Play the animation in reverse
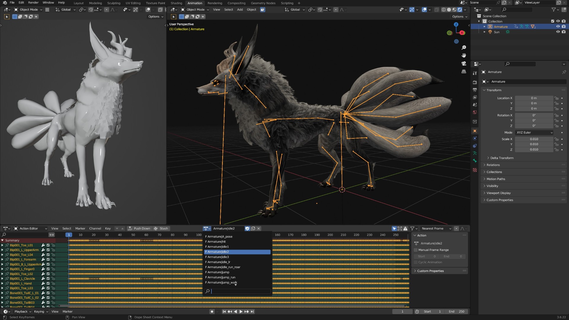The height and width of the screenshot is (320, 569). tap(236, 312)
